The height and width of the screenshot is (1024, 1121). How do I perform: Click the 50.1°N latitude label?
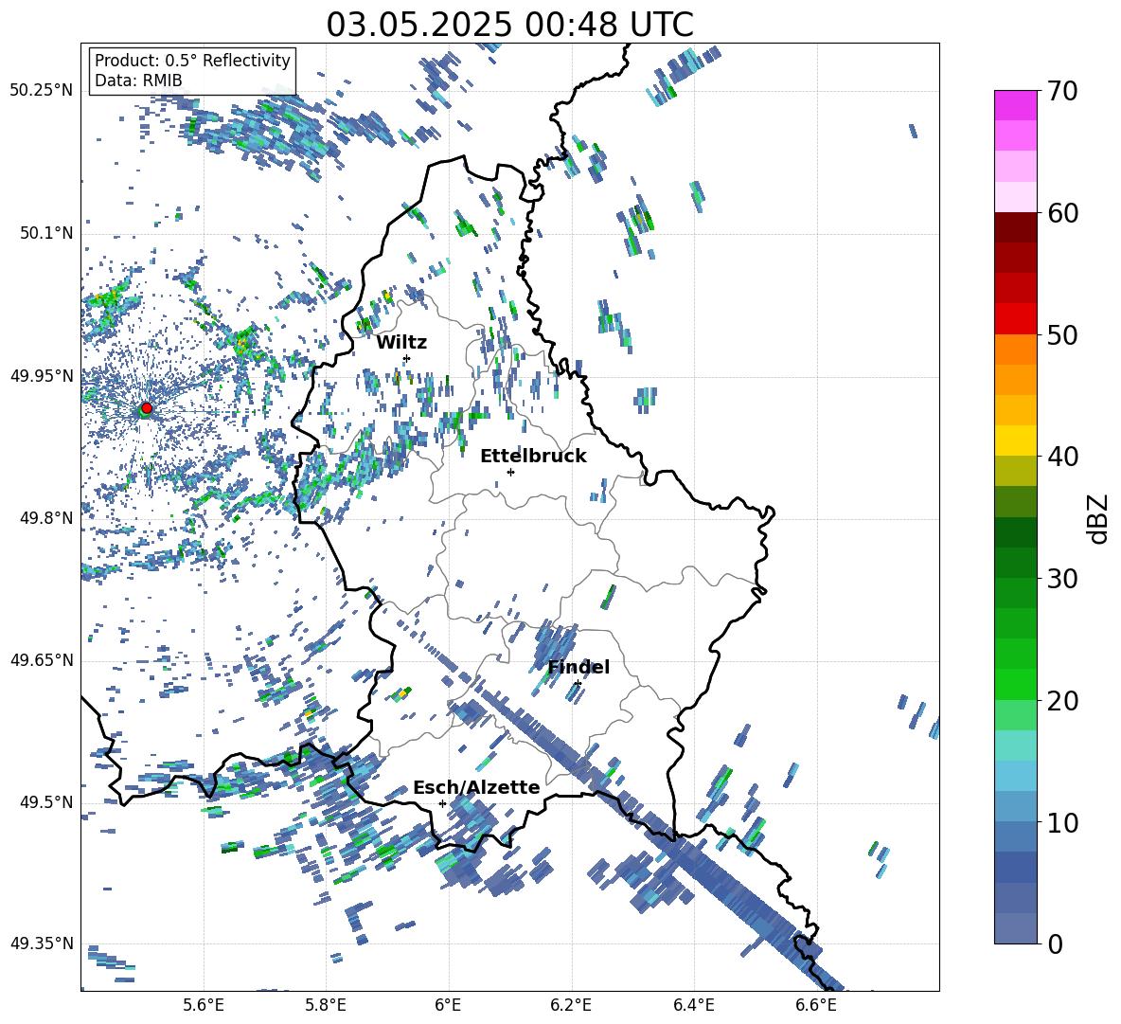46,233
